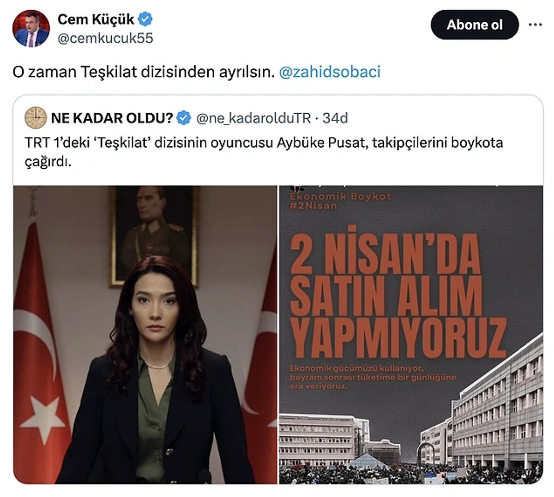Open the quoted post text about Aybüke Pusat
Viewport: 554px width, 497px height.
[264, 151]
